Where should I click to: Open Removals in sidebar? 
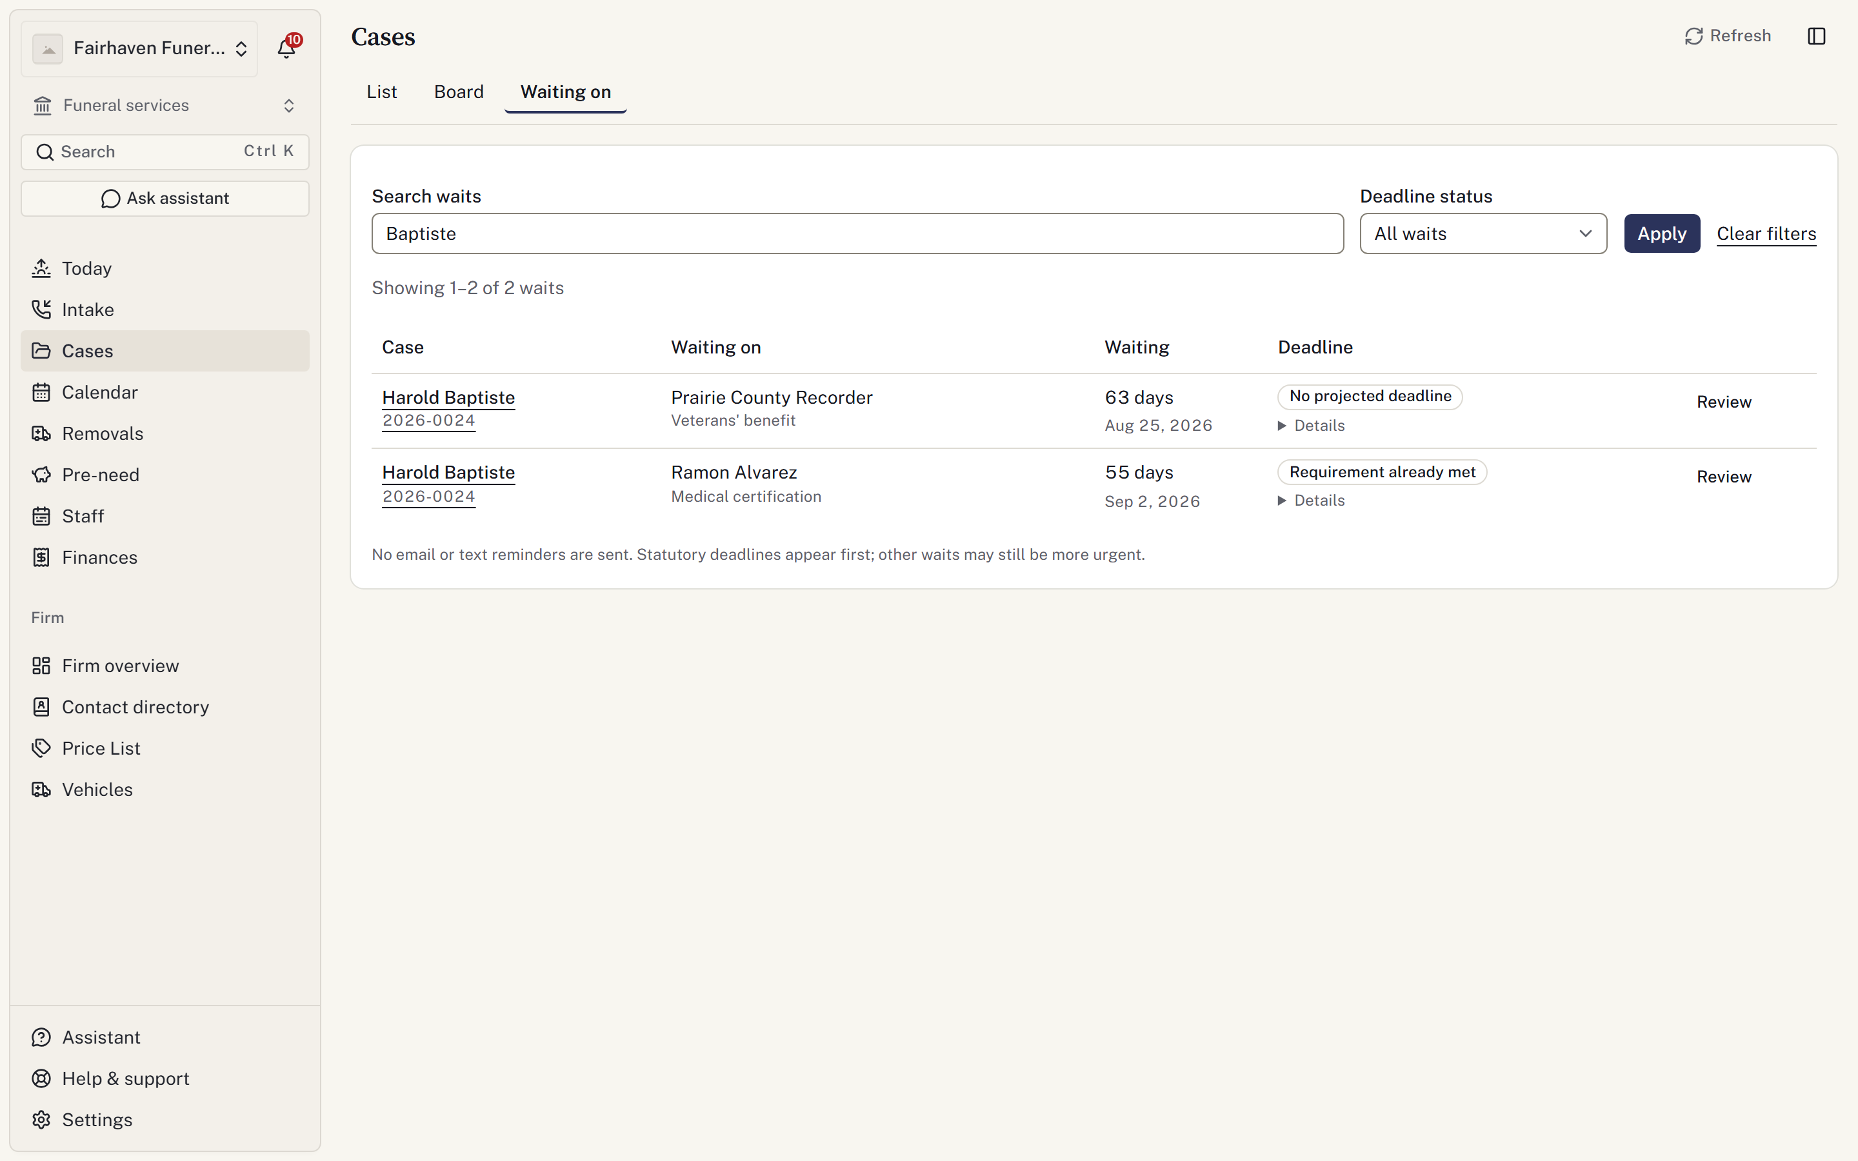(x=165, y=433)
